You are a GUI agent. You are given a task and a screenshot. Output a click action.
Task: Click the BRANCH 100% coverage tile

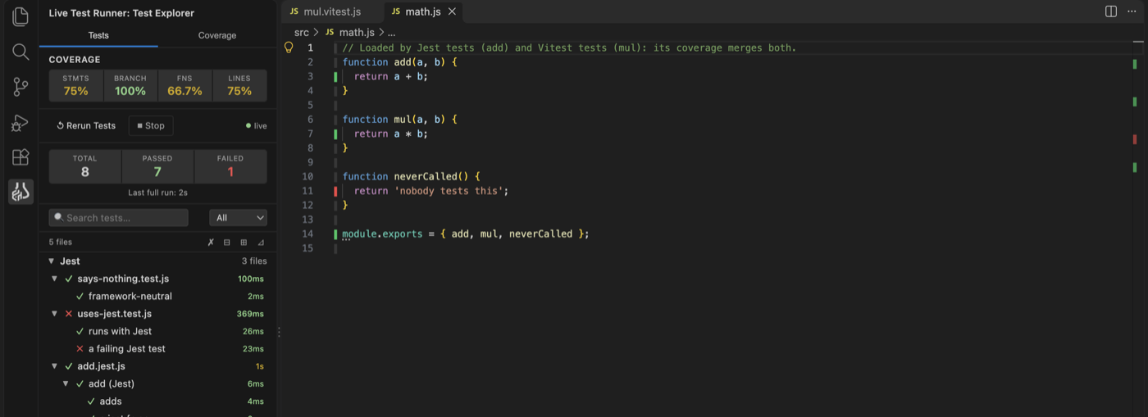pos(130,85)
